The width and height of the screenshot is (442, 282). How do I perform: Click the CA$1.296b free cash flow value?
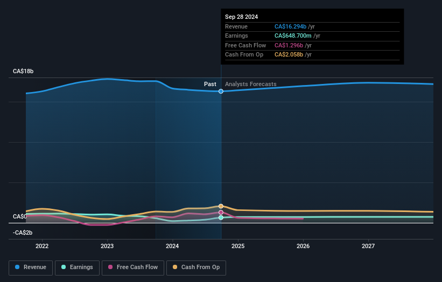point(289,45)
